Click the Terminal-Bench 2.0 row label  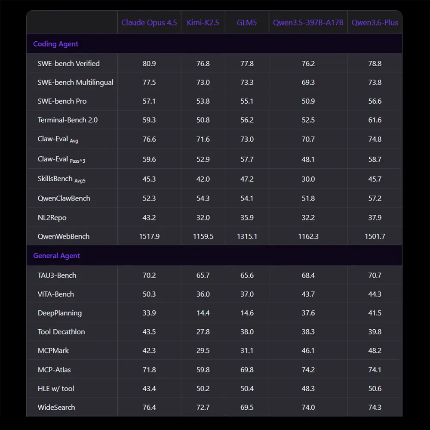pos(68,120)
